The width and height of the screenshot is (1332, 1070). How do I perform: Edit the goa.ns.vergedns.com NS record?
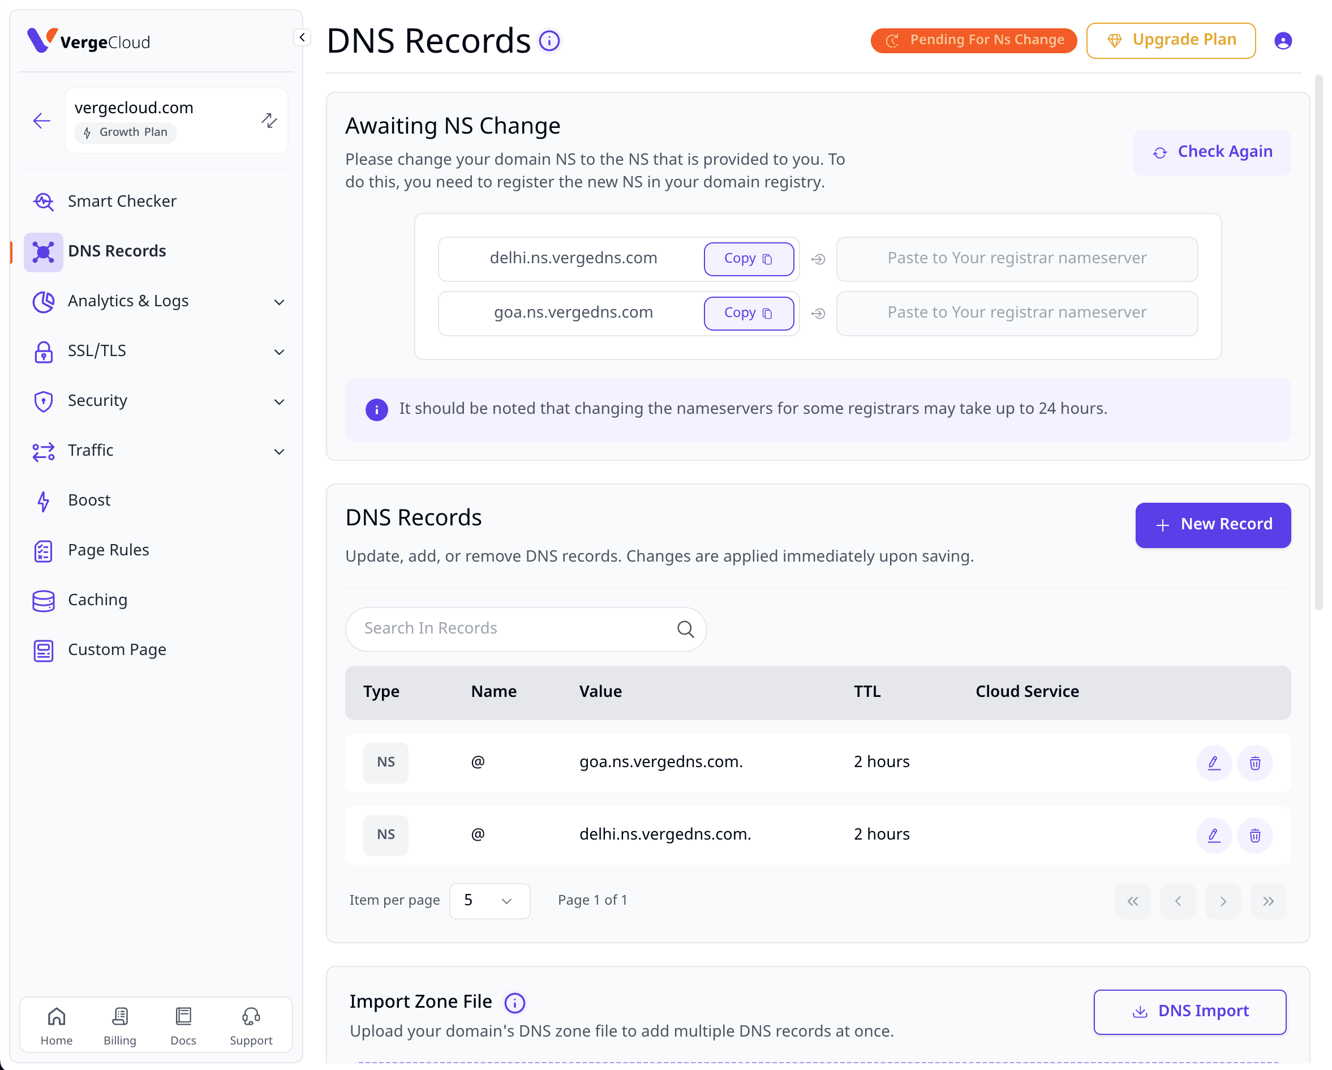1213,762
